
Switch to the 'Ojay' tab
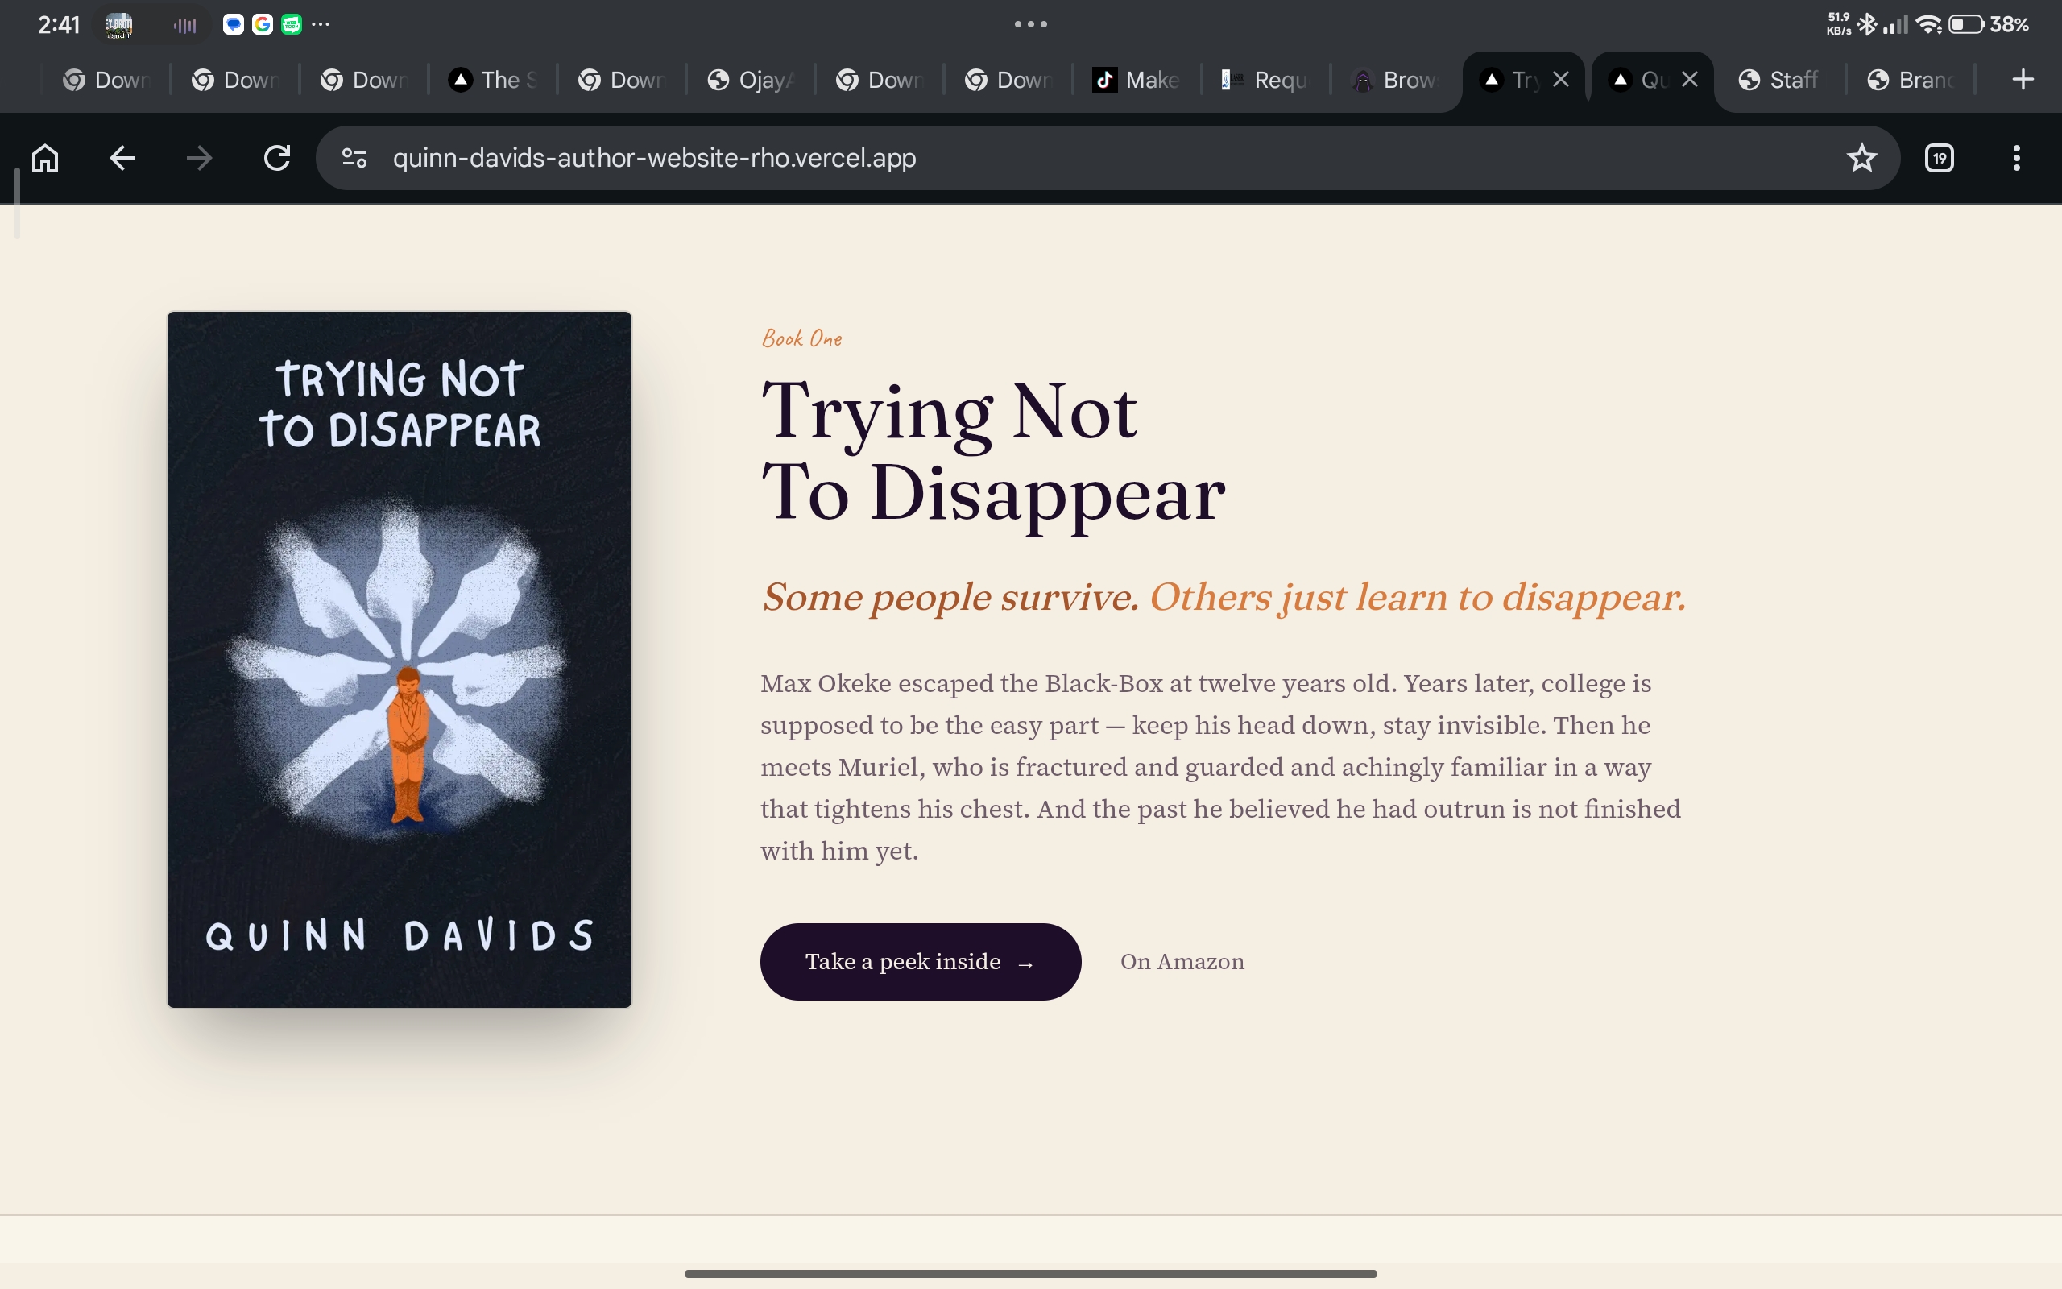point(750,80)
